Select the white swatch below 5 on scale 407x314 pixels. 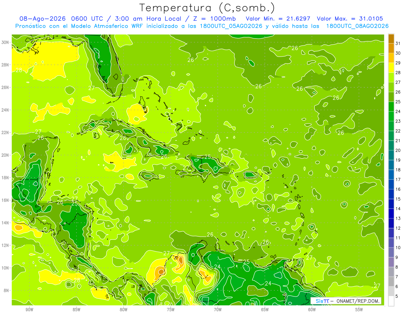click(391, 301)
